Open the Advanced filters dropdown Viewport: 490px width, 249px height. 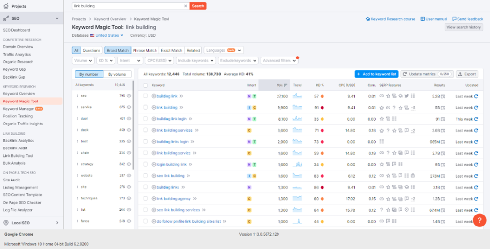tap(279, 61)
